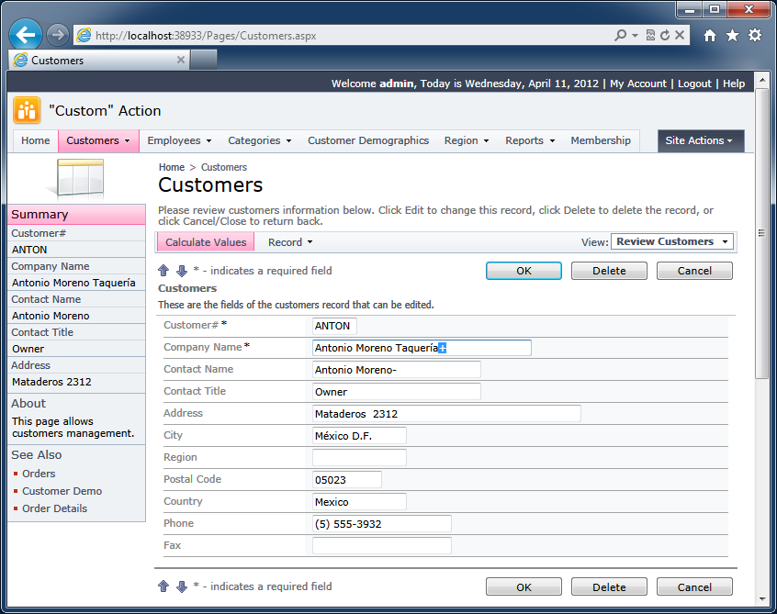Click the Calculate Values action
Screen dimensions: 777x614
click(206, 242)
